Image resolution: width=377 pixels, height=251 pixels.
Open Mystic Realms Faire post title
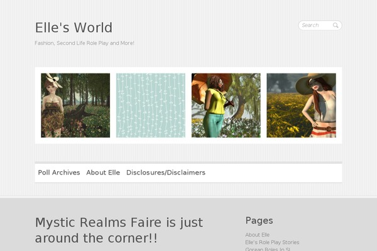pos(119,230)
